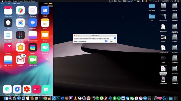
Task: Open the Bridge menu
Action: (x=15, y=1)
